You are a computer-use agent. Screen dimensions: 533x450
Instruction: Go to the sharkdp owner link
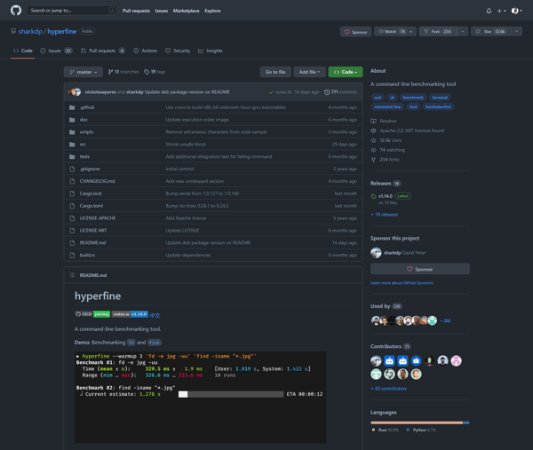tap(30, 31)
